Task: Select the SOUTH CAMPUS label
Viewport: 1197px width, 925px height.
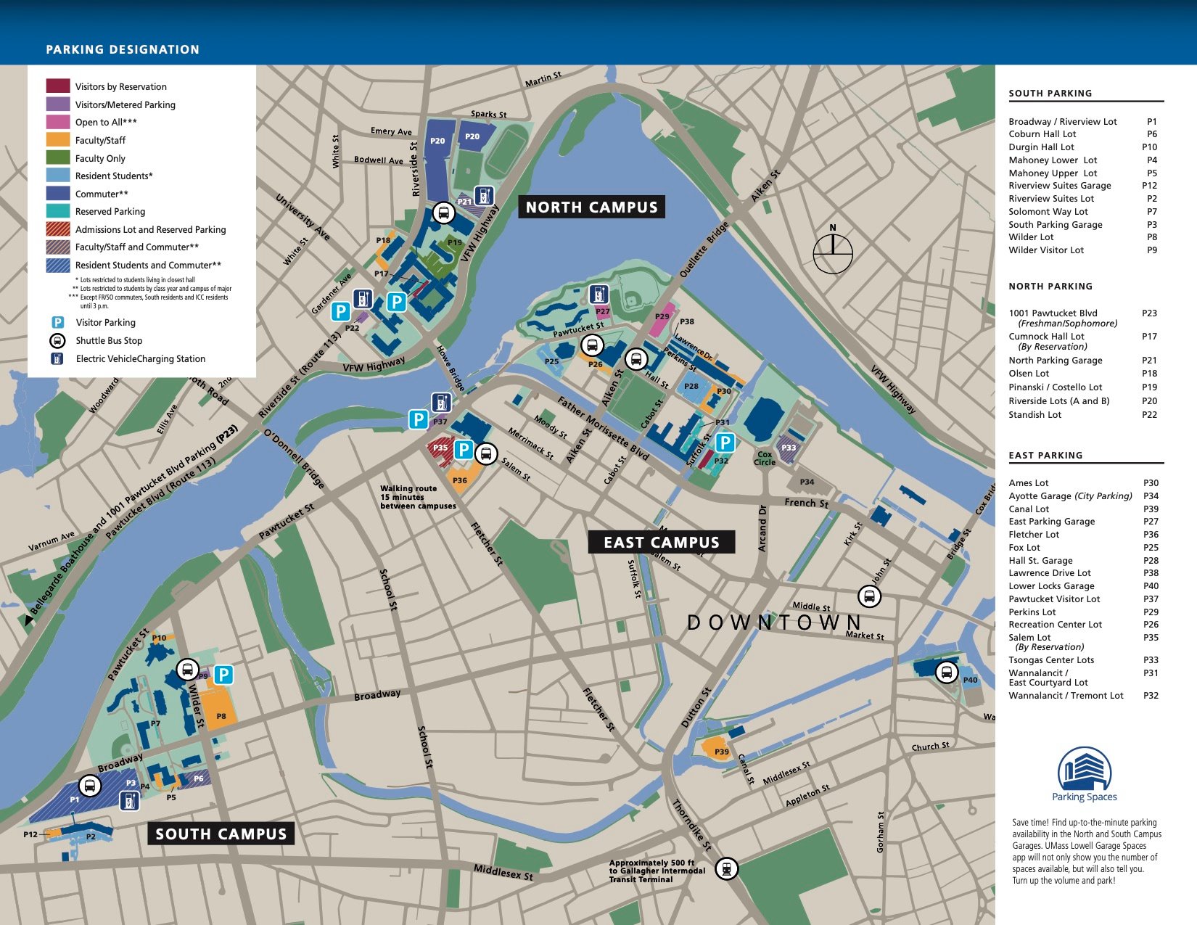Action: click(221, 834)
